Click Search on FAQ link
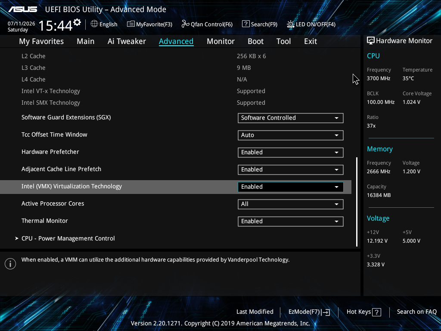The width and height of the screenshot is (441, 331). click(417, 312)
